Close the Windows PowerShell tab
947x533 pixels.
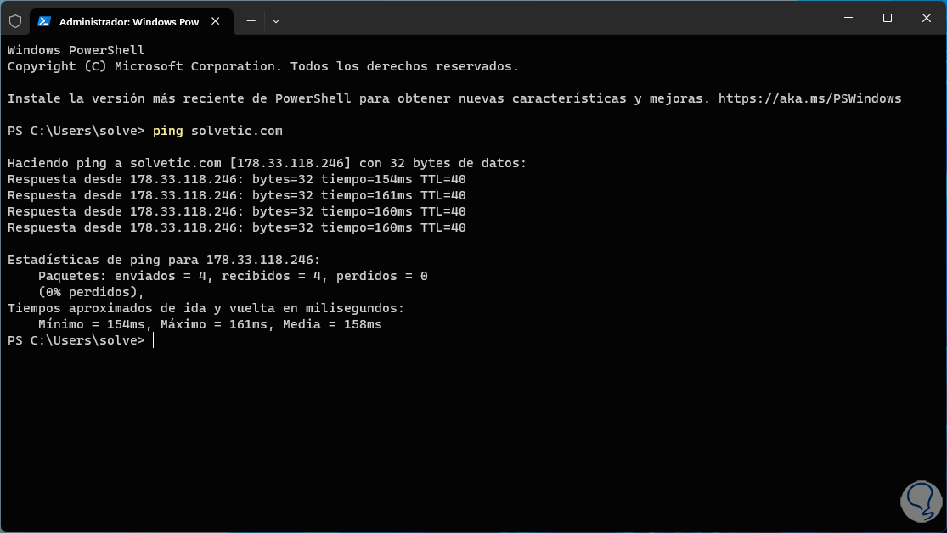[216, 21]
